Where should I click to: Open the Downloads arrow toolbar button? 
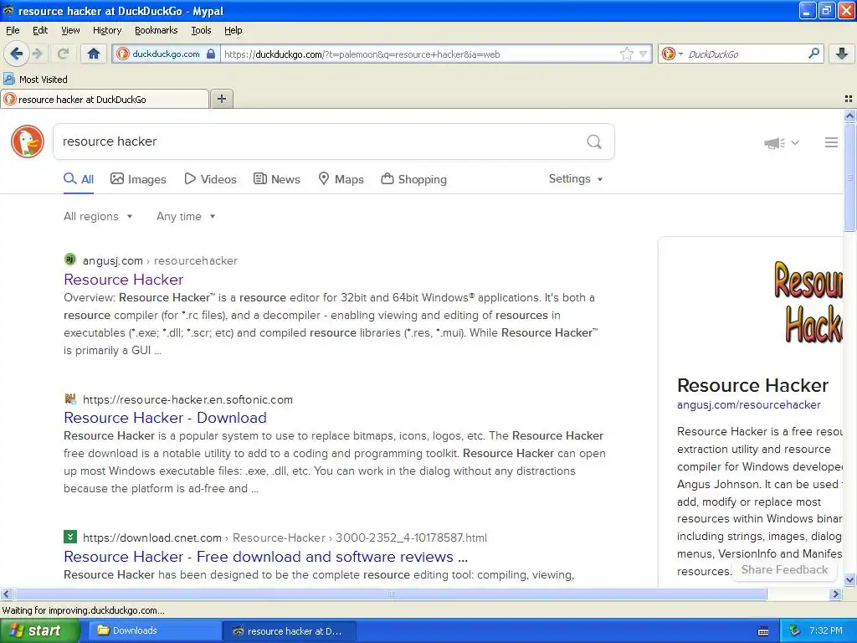[842, 54]
